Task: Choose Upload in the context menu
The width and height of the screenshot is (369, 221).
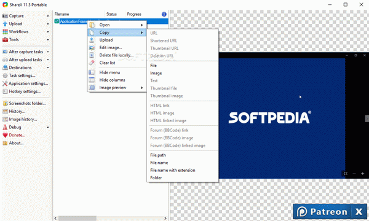Action: (x=117, y=40)
